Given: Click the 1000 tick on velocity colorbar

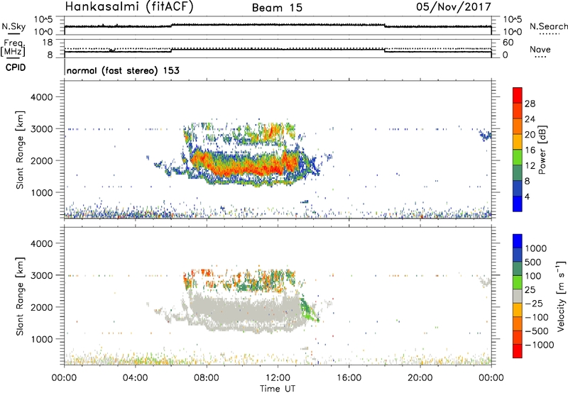Looking at the screenshot, I should [x=536, y=248].
